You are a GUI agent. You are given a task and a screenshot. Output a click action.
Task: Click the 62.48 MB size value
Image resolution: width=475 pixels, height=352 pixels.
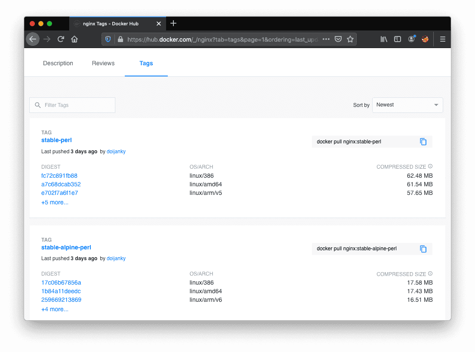(419, 176)
